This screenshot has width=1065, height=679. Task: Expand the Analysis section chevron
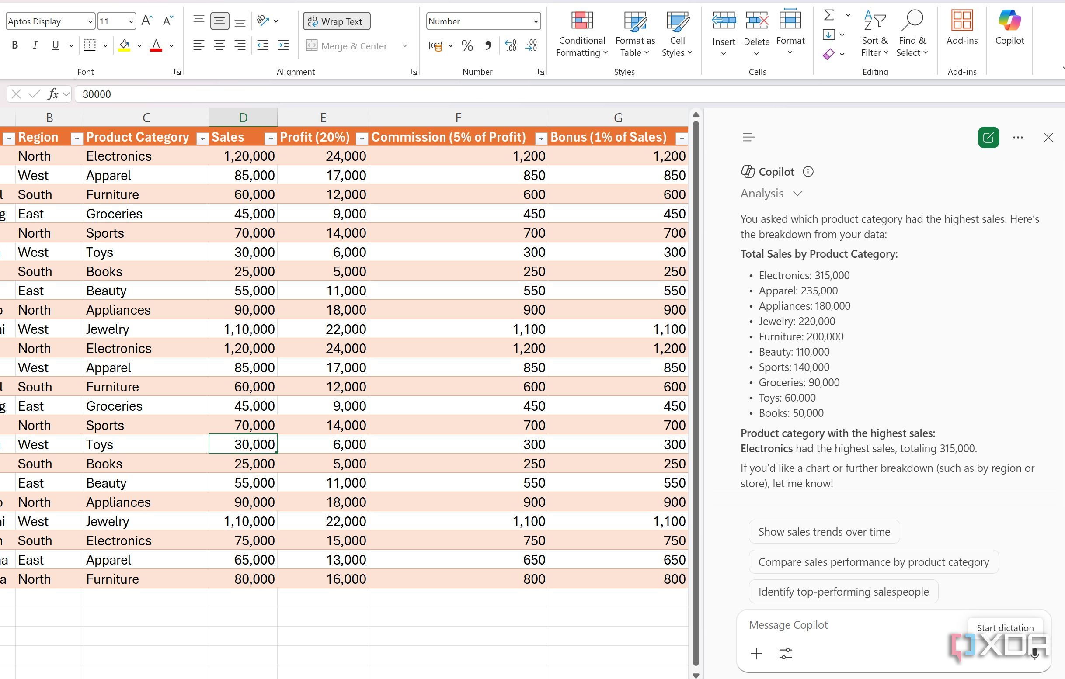(797, 194)
